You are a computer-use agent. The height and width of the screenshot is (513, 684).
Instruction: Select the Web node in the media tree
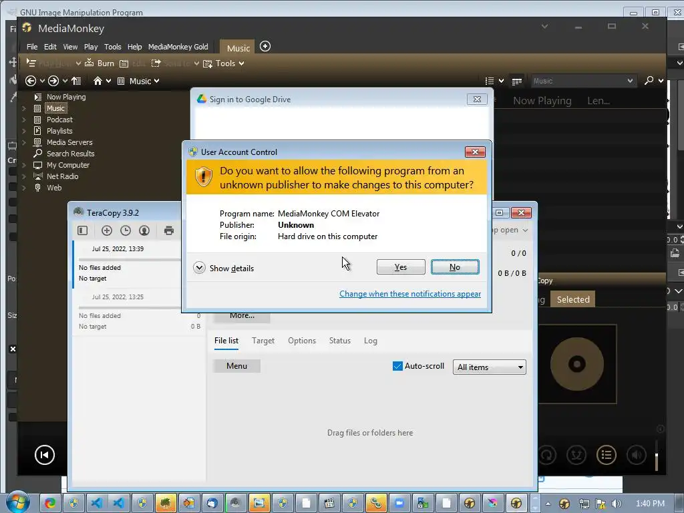54,188
